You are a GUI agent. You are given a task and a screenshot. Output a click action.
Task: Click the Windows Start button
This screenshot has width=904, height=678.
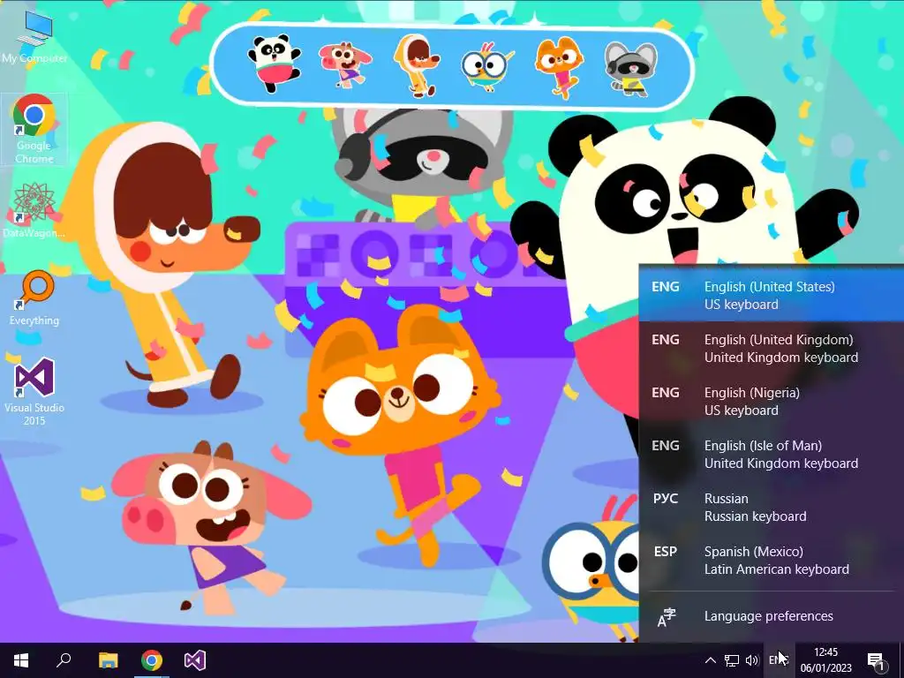point(21,660)
